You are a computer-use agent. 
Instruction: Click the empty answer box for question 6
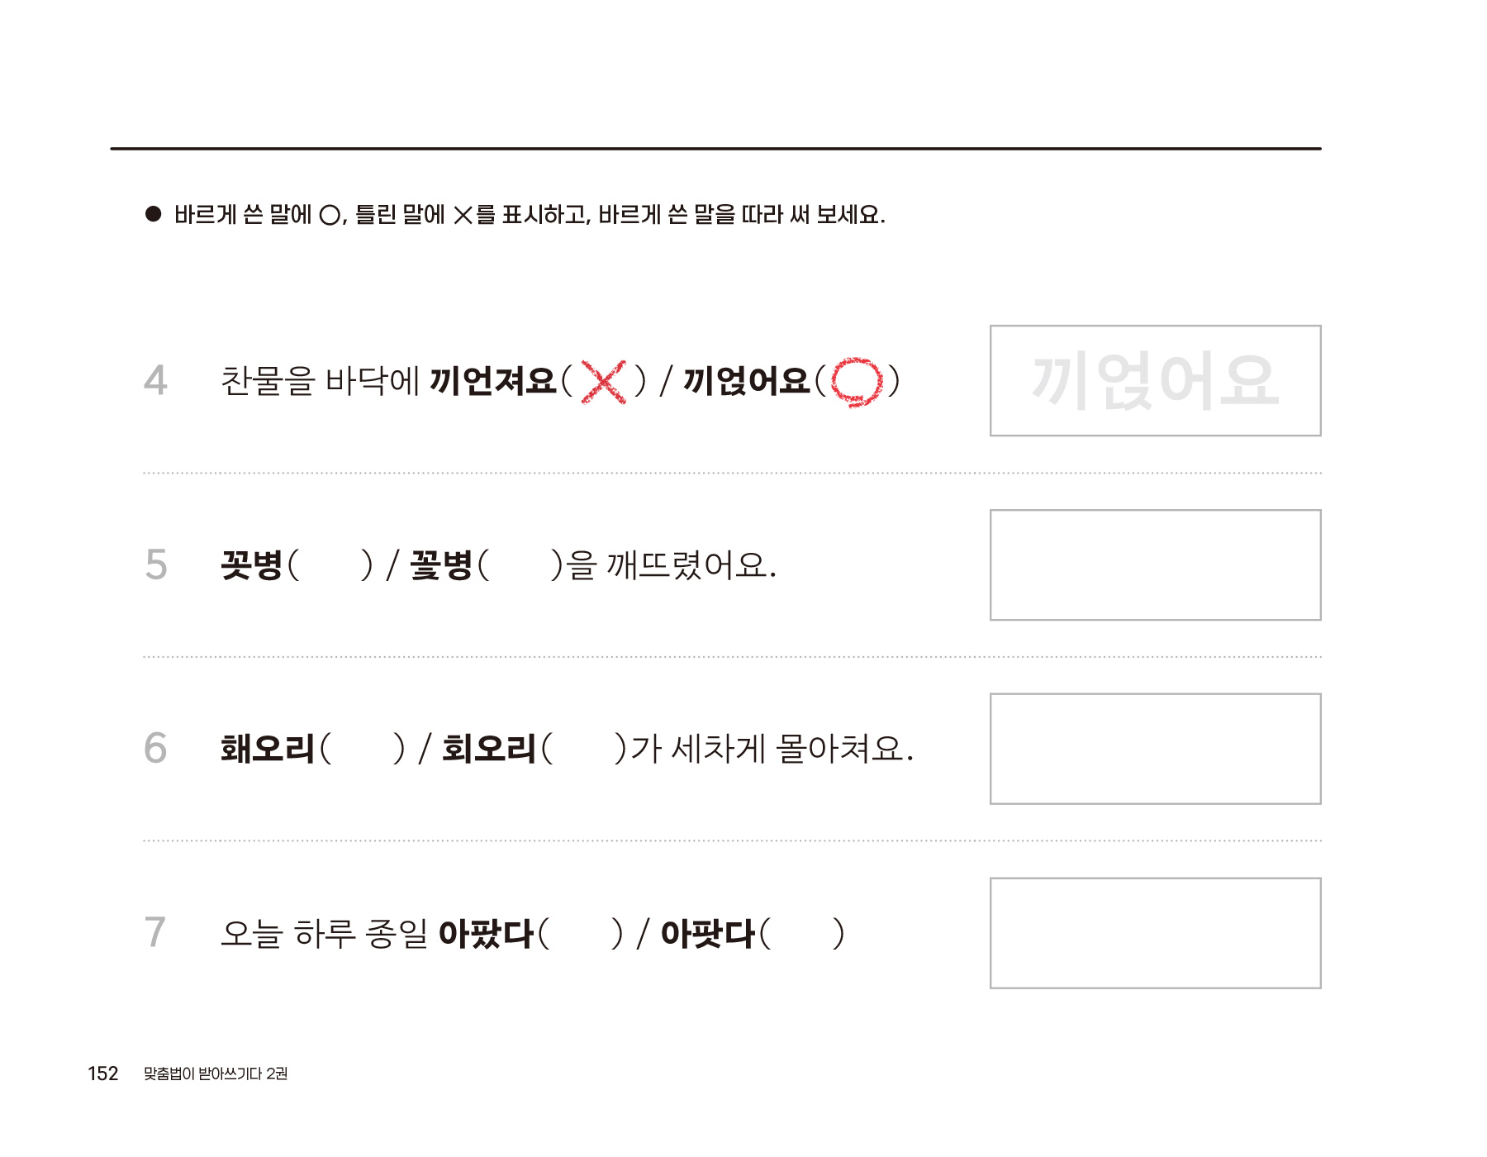(1155, 749)
